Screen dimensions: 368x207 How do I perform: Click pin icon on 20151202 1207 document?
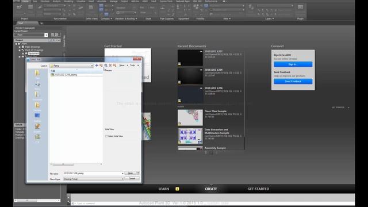tap(201, 51)
